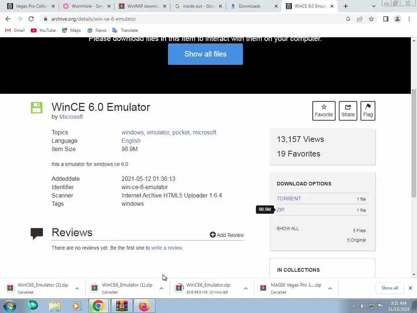The width and height of the screenshot is (417, 313).
Task: Open the windows topic link
Action: click(132, 132)
